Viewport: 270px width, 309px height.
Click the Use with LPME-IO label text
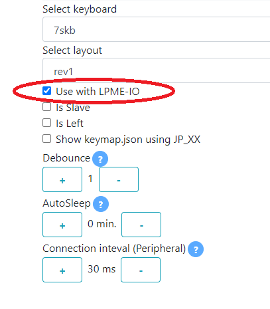(x=98, y=92)
